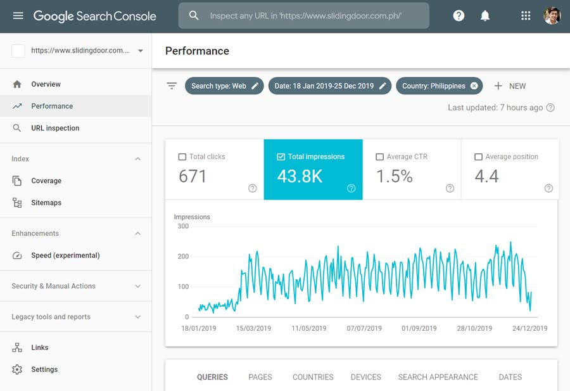Expand Security & Manual Actions section

[138, 286]
